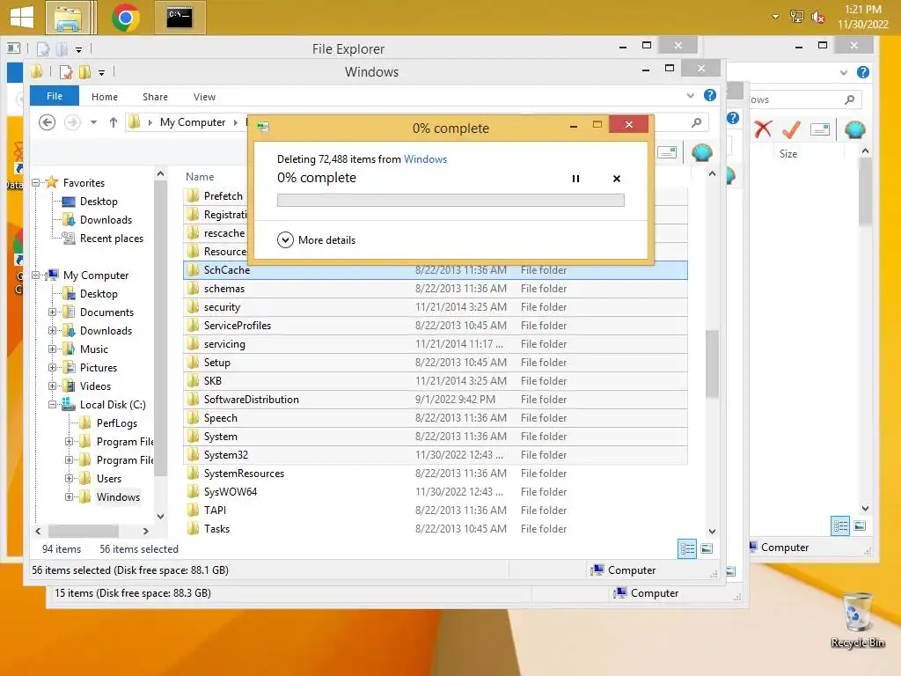Click My Computer in address bar
The image size is (901, 676).
193,121
